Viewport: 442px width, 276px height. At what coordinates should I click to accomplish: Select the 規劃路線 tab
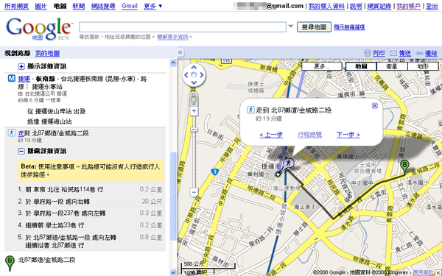coord(18,53)
